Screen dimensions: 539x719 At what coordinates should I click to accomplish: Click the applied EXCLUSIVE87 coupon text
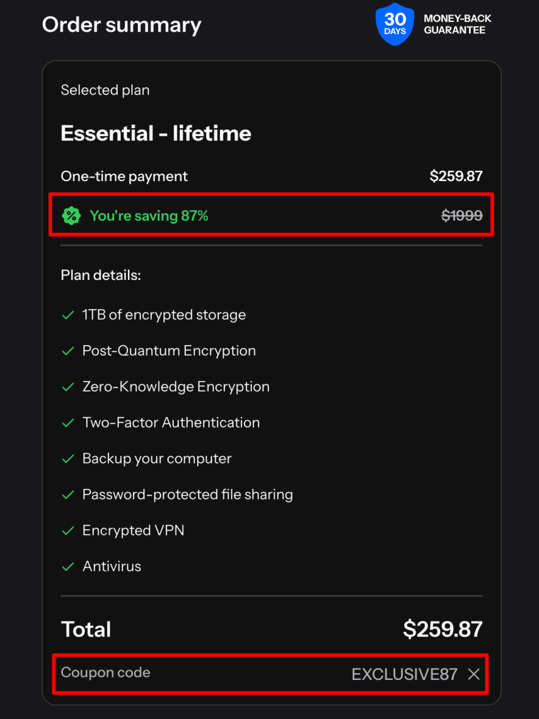[404, 674]
